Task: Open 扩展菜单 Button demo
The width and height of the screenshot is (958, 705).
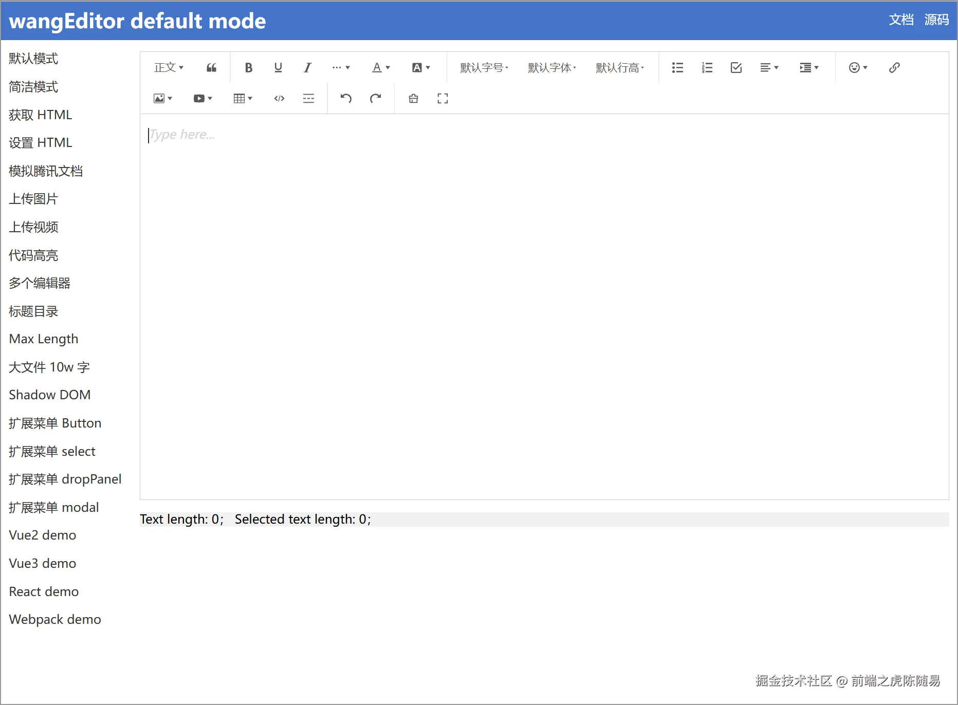Action: (x=55, y=423)
